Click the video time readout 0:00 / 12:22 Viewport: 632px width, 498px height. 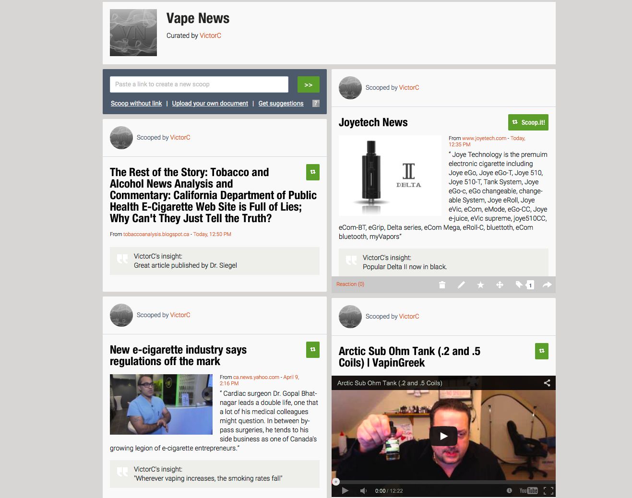tap(389, 491)
